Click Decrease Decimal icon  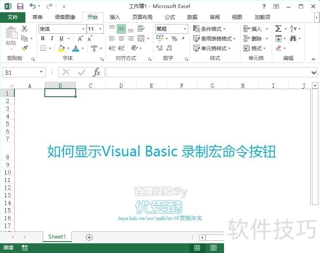[x=169, y=48]
